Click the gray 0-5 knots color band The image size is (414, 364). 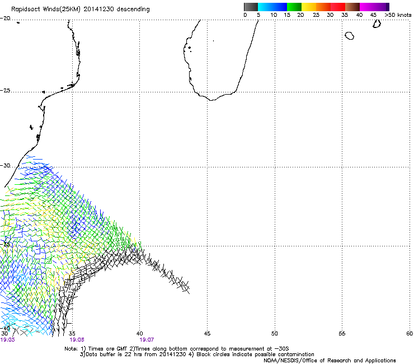coord(251,7)
